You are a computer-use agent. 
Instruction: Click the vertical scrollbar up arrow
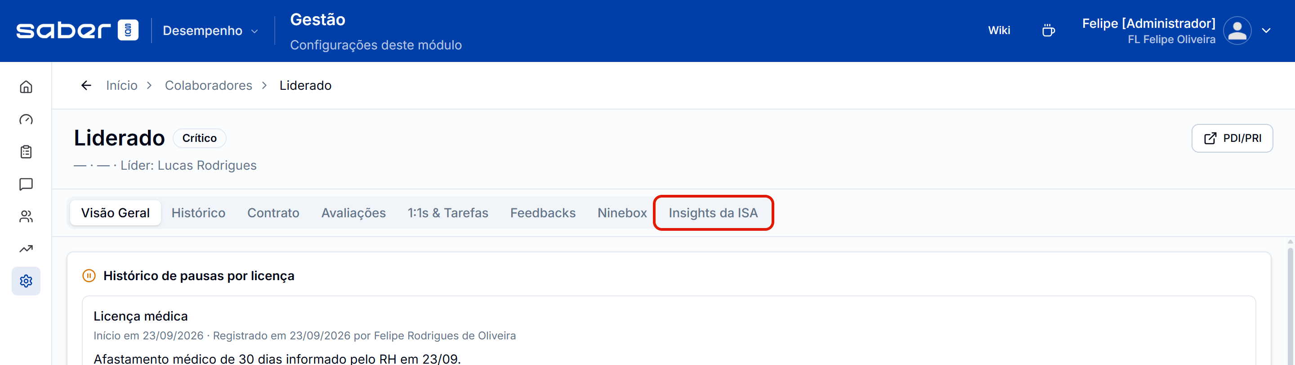click(x=1290, y=242)
